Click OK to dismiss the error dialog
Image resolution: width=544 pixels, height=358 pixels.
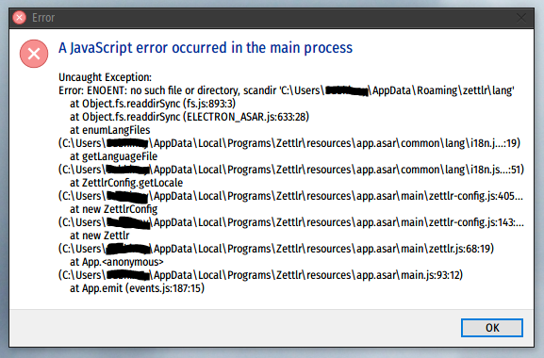491,328
